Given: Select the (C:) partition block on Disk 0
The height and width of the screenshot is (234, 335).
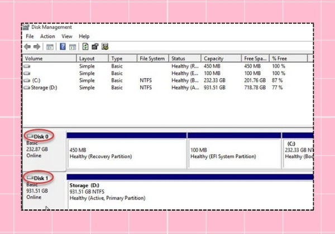Looking at the screenshot, I should click(298, 150).
